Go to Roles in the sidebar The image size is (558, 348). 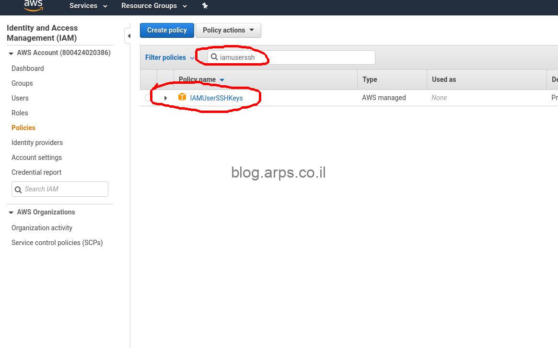[20, 113]
